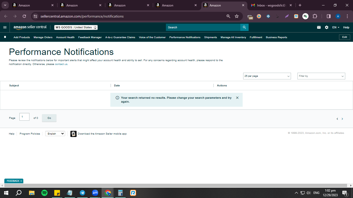Open Calculator from the taskbar
Viewport: 353px width, 198px height.
click(x=120, y=193)
